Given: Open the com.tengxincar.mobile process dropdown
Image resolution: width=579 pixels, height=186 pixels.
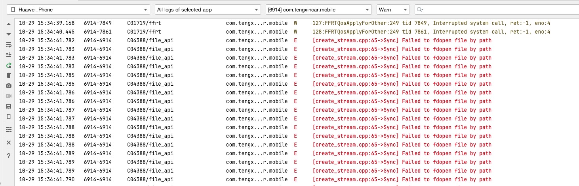Looking at the screenshot, I should (x=318, y=9).
